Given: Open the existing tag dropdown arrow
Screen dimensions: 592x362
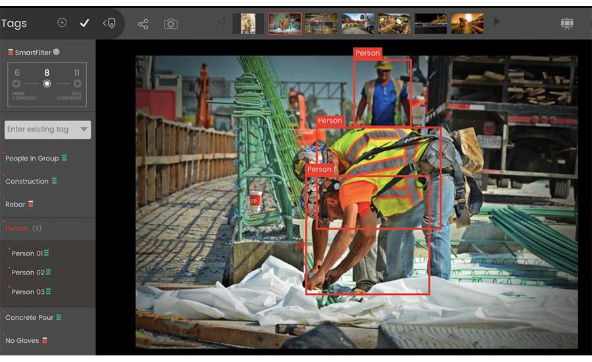Looking at the screenshot, I should [84, 129].
